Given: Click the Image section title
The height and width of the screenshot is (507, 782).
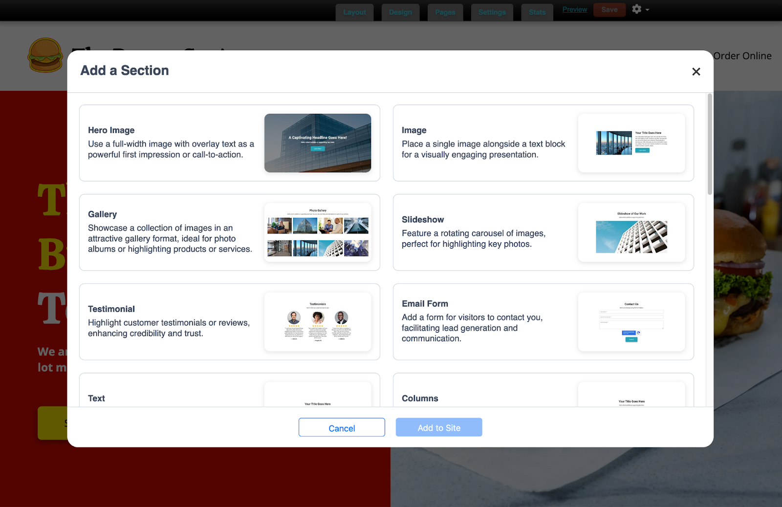Looking at the screenshot, I should [x=414, y=130].
